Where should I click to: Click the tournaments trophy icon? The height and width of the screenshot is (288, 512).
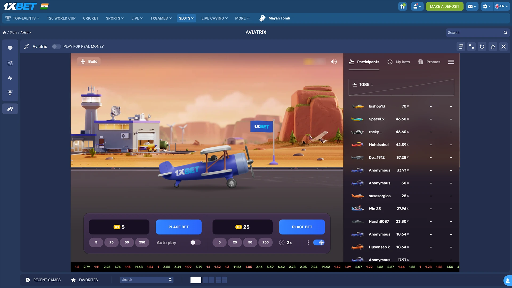(x=10, y=93)
